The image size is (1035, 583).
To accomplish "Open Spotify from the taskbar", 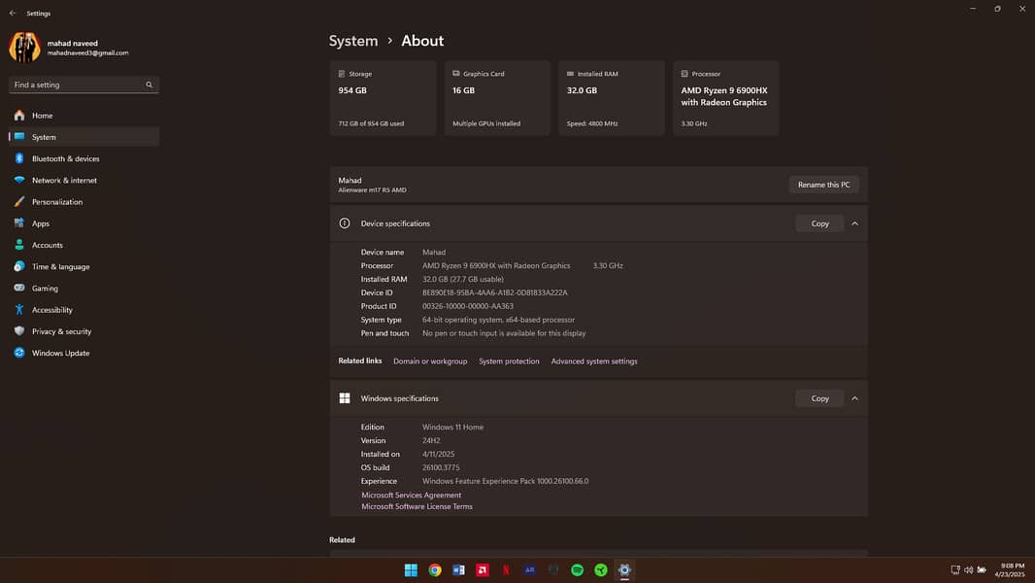I will [577, 569].
